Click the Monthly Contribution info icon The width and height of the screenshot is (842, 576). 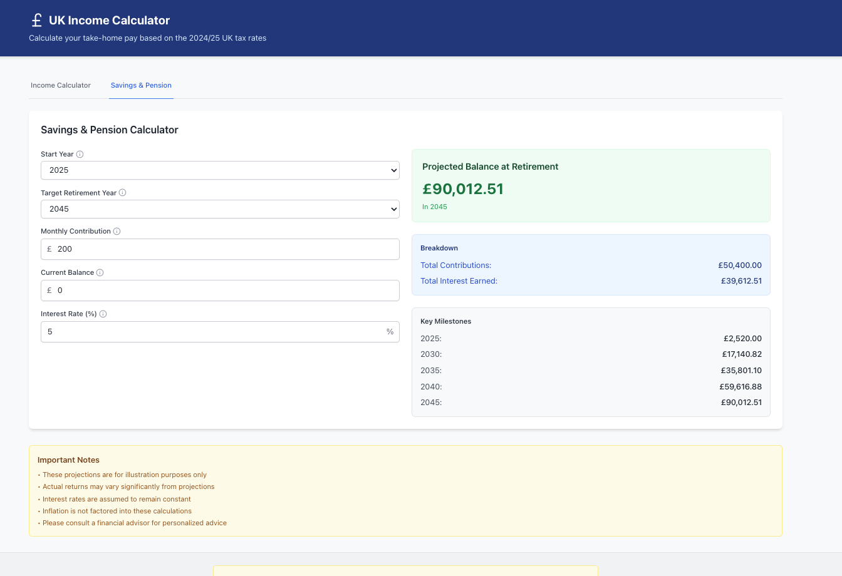(x=117, y=231)
